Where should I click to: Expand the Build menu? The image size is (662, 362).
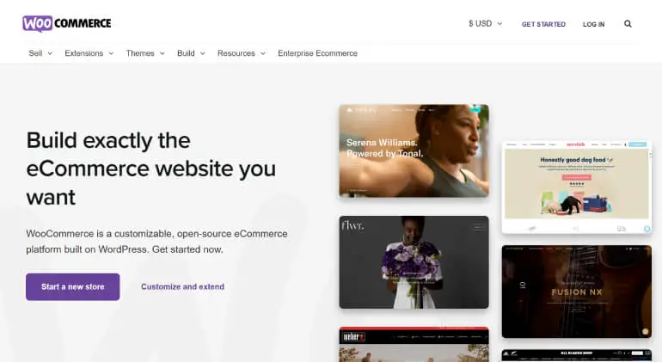coord(191,53)
